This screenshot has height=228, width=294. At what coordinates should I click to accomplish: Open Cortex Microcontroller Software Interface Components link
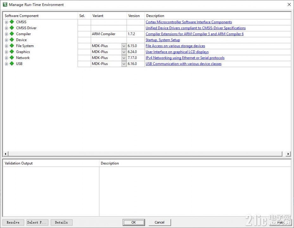(x=189, y=22)
